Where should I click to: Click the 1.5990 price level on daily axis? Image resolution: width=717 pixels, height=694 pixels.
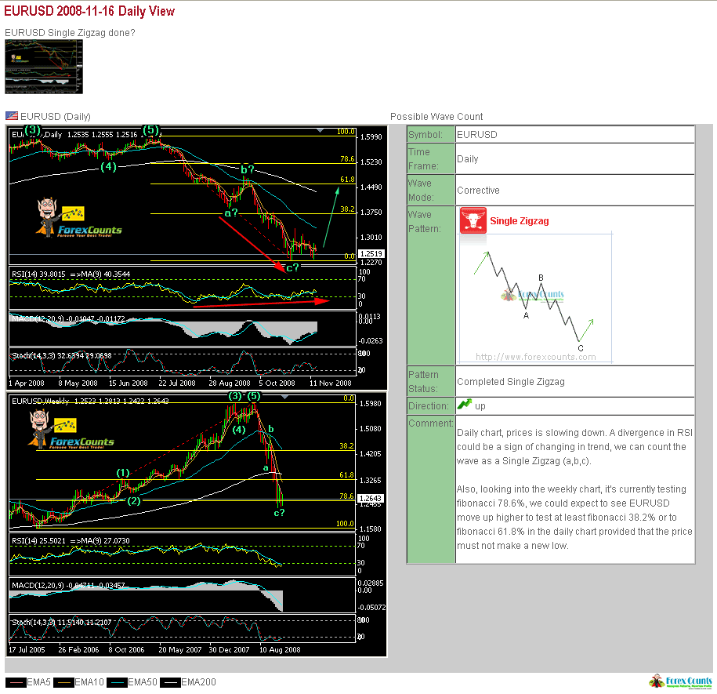point(371,136)
